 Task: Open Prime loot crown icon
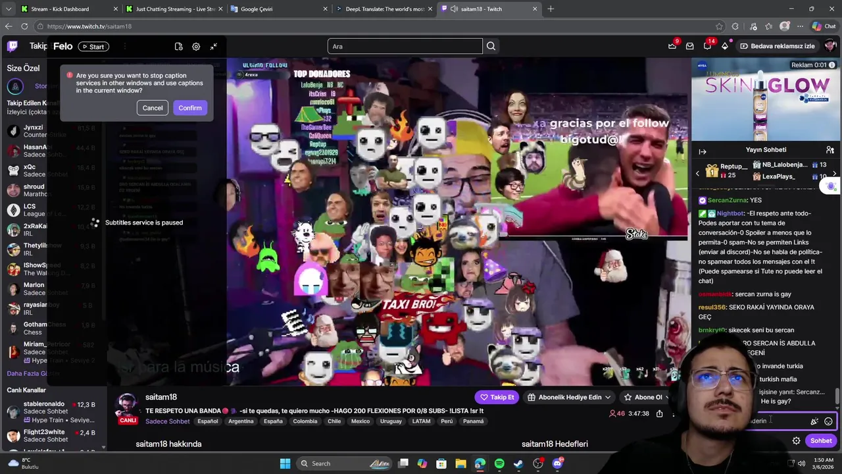[672, 46]
